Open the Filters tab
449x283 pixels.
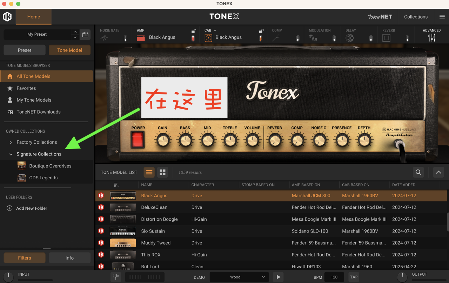point(25,258)
